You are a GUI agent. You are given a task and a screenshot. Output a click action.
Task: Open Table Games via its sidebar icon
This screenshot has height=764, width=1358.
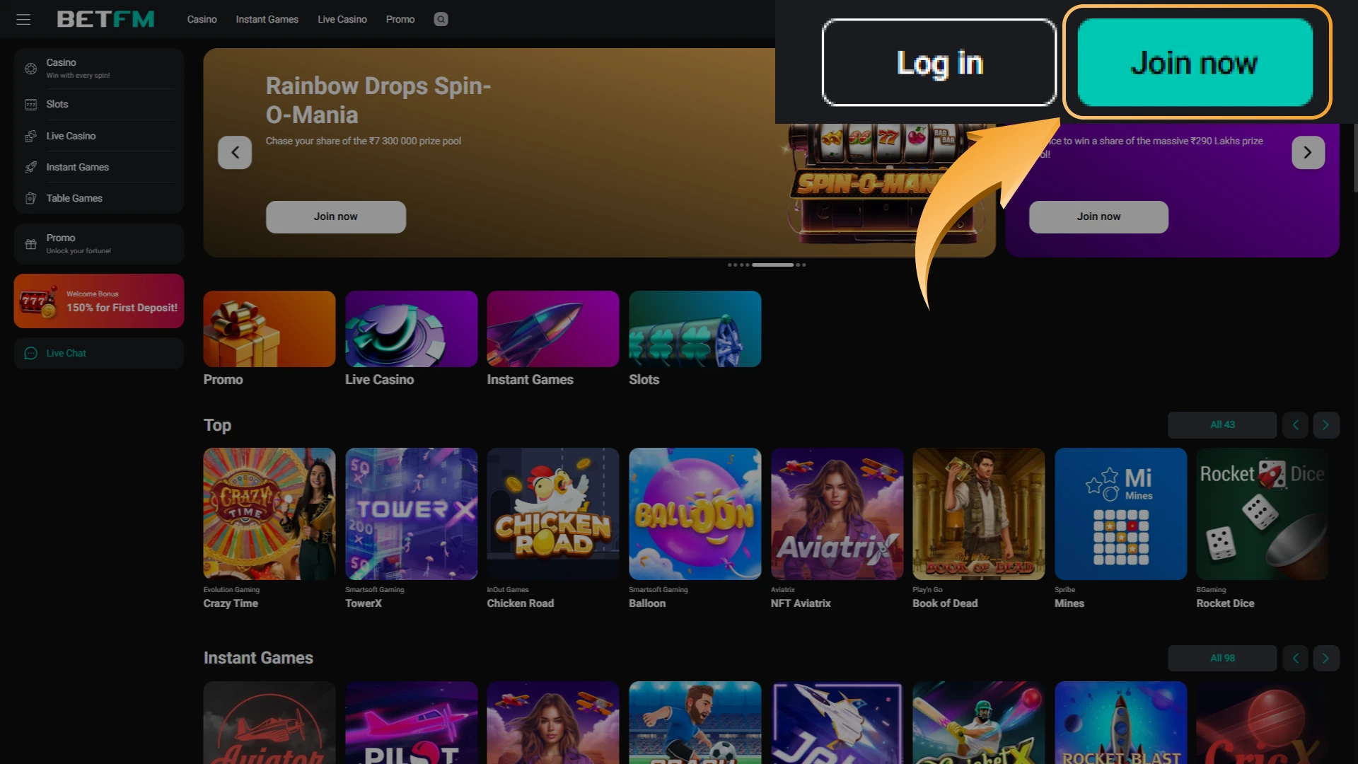[x=30, y=198]
